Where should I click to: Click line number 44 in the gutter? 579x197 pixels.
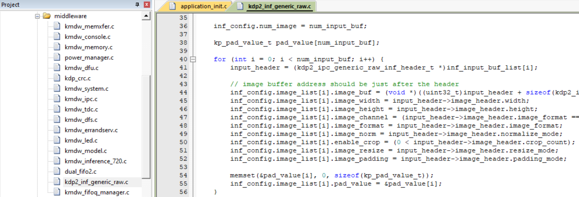183,92
